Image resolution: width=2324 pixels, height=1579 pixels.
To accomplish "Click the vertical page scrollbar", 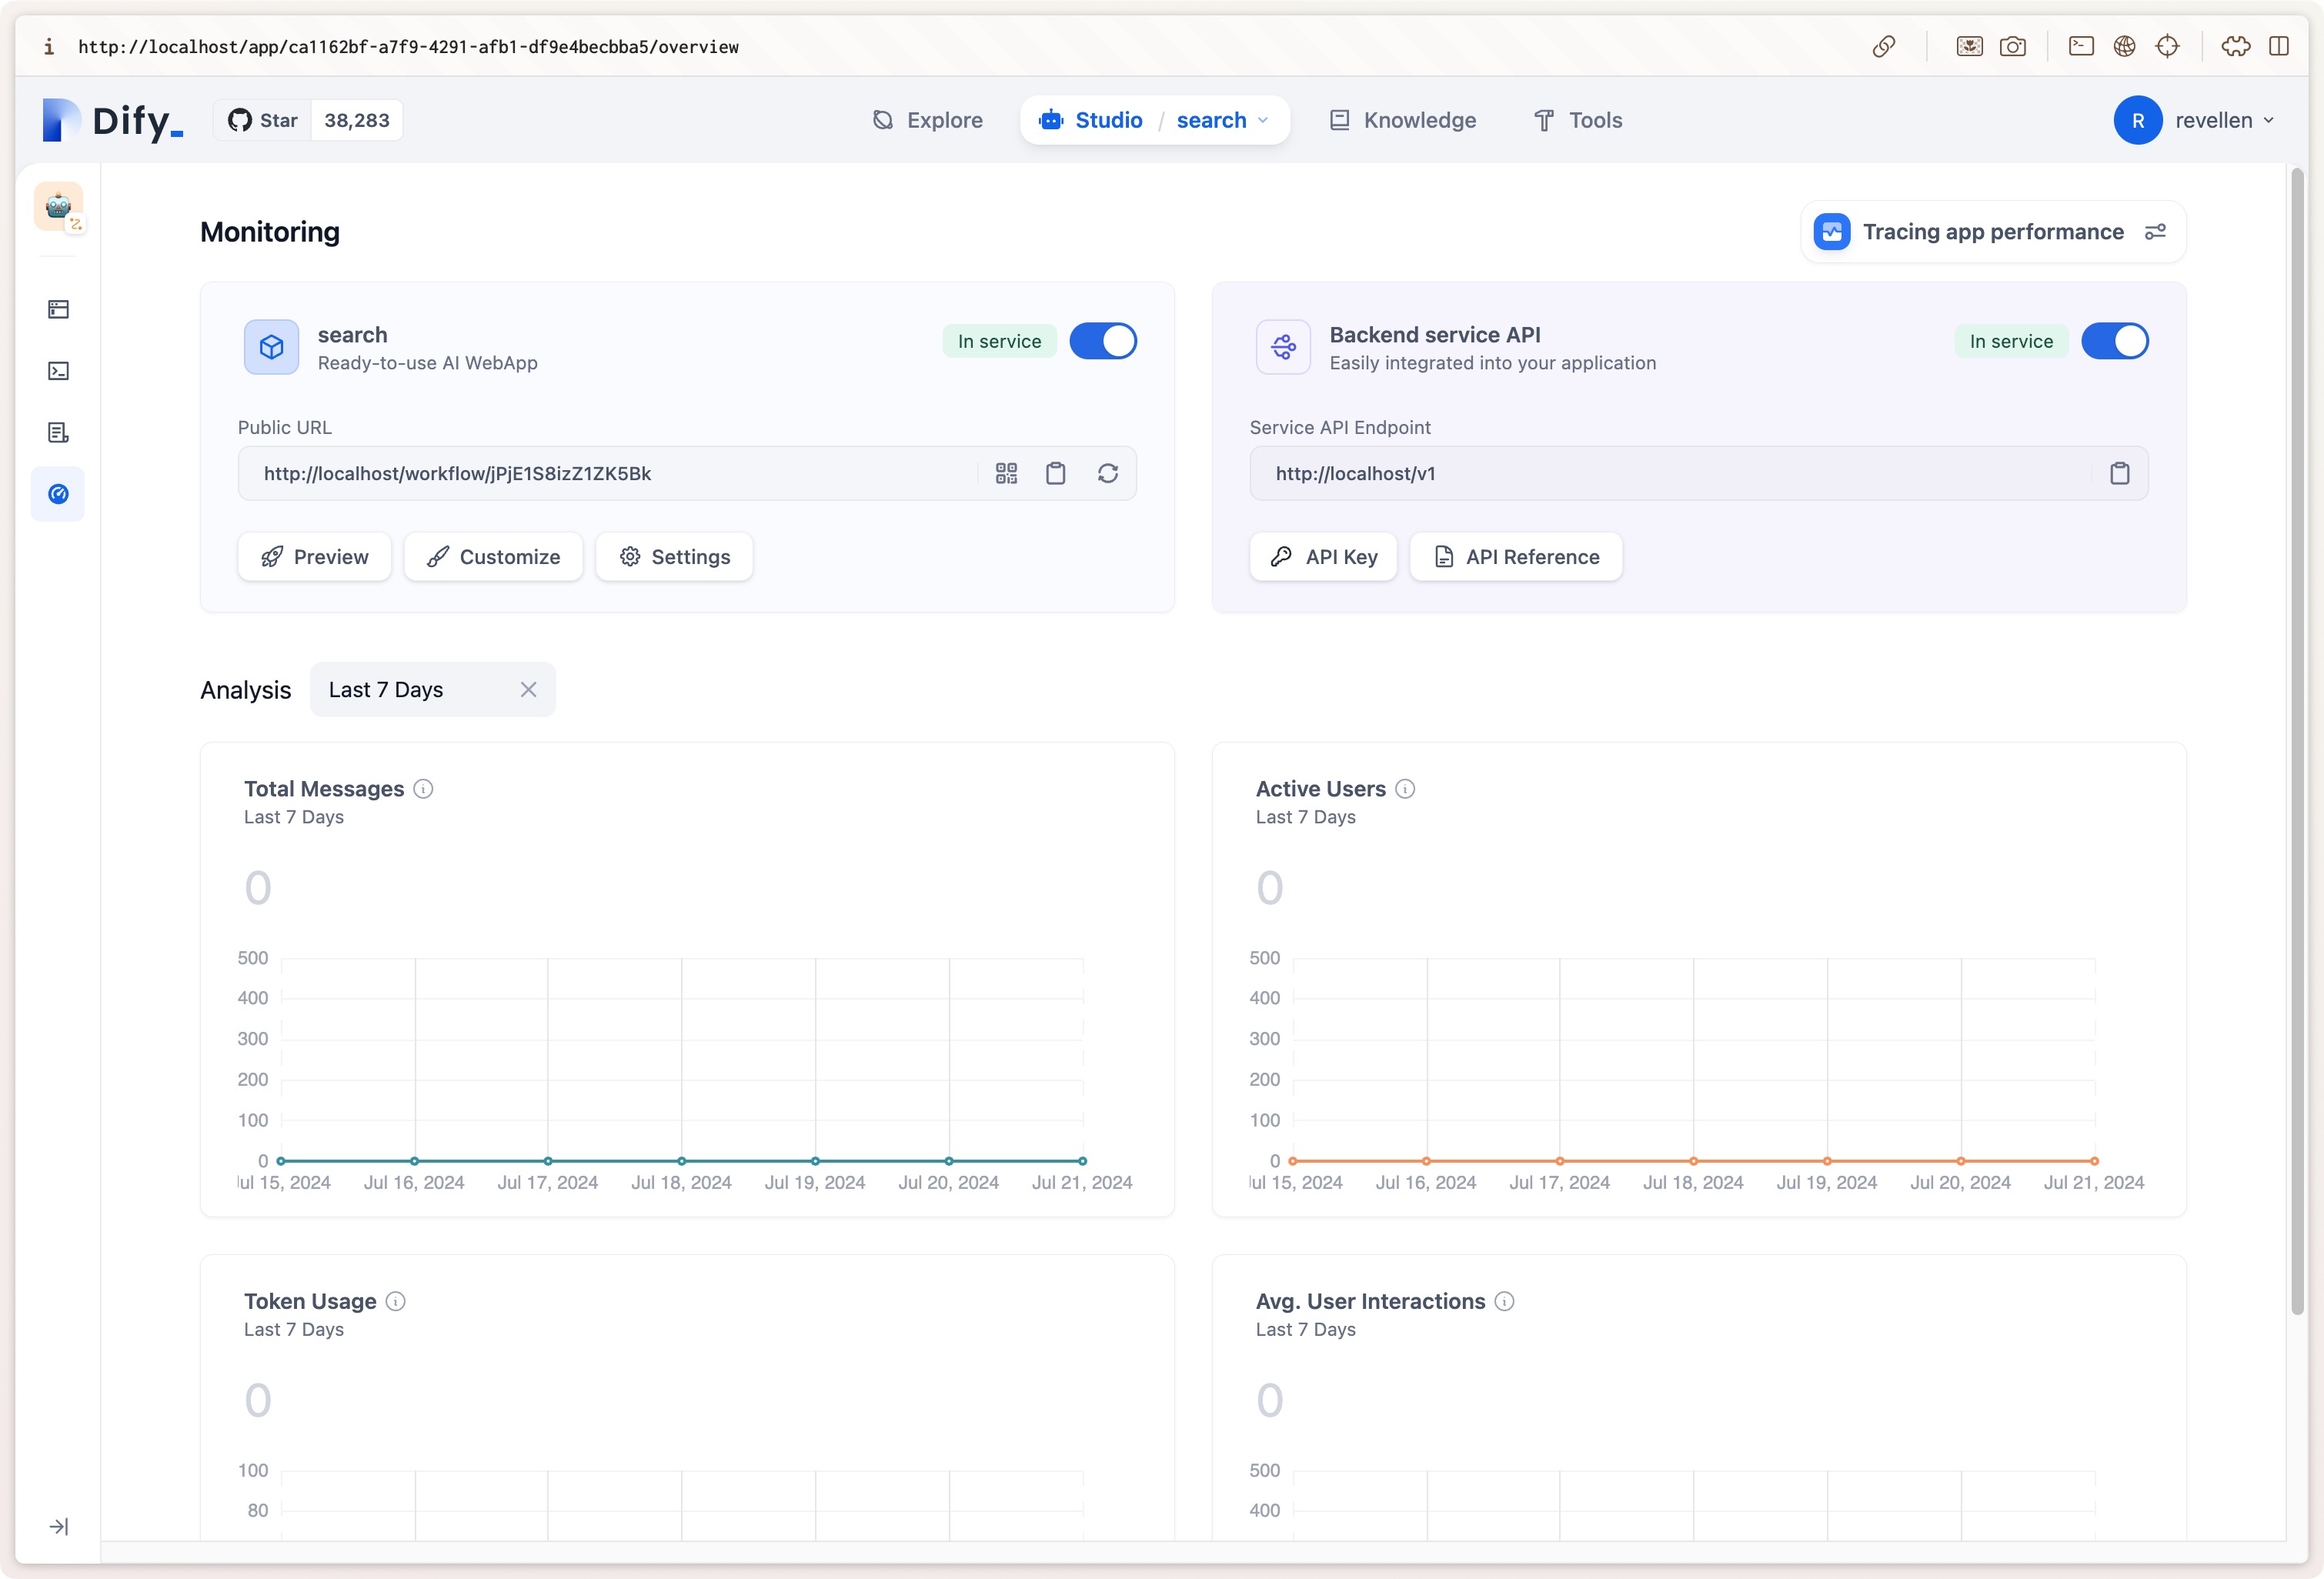I will (x=2297, y=740).
